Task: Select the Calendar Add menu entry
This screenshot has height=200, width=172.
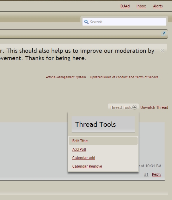Action: click(x=84, y=158)
